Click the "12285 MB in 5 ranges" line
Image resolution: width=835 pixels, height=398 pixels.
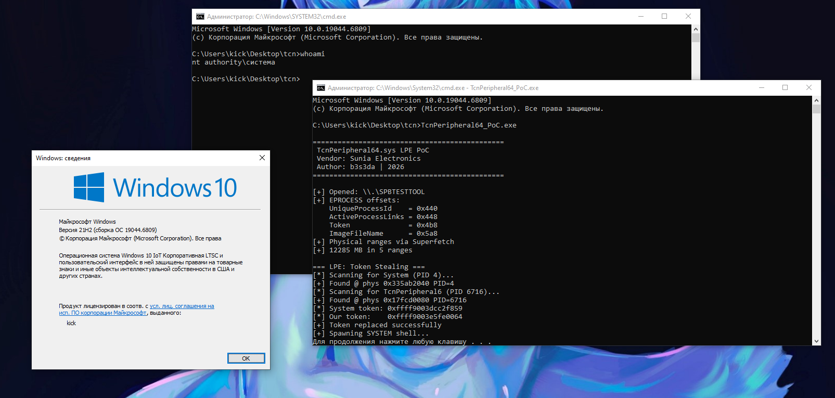(363, 250)
